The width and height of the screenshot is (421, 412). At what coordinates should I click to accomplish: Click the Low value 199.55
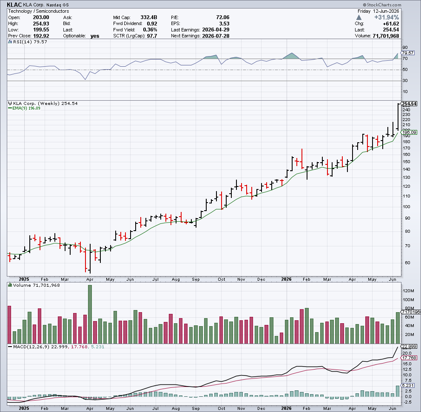41,30
